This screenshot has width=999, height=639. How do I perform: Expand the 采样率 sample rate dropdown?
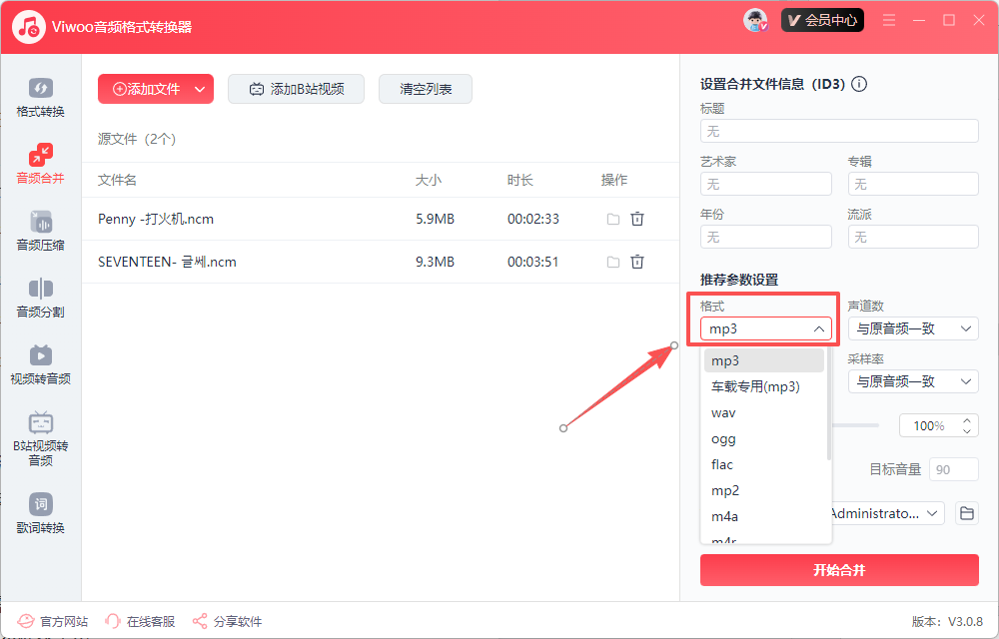[x=912, y=381]
